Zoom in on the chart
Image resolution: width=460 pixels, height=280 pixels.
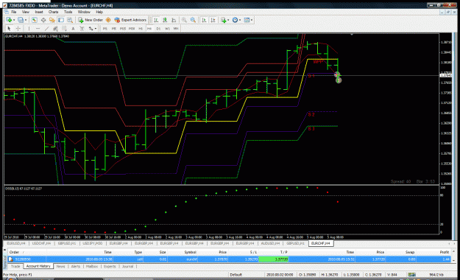pyautogui.click(x=184, y=20)
